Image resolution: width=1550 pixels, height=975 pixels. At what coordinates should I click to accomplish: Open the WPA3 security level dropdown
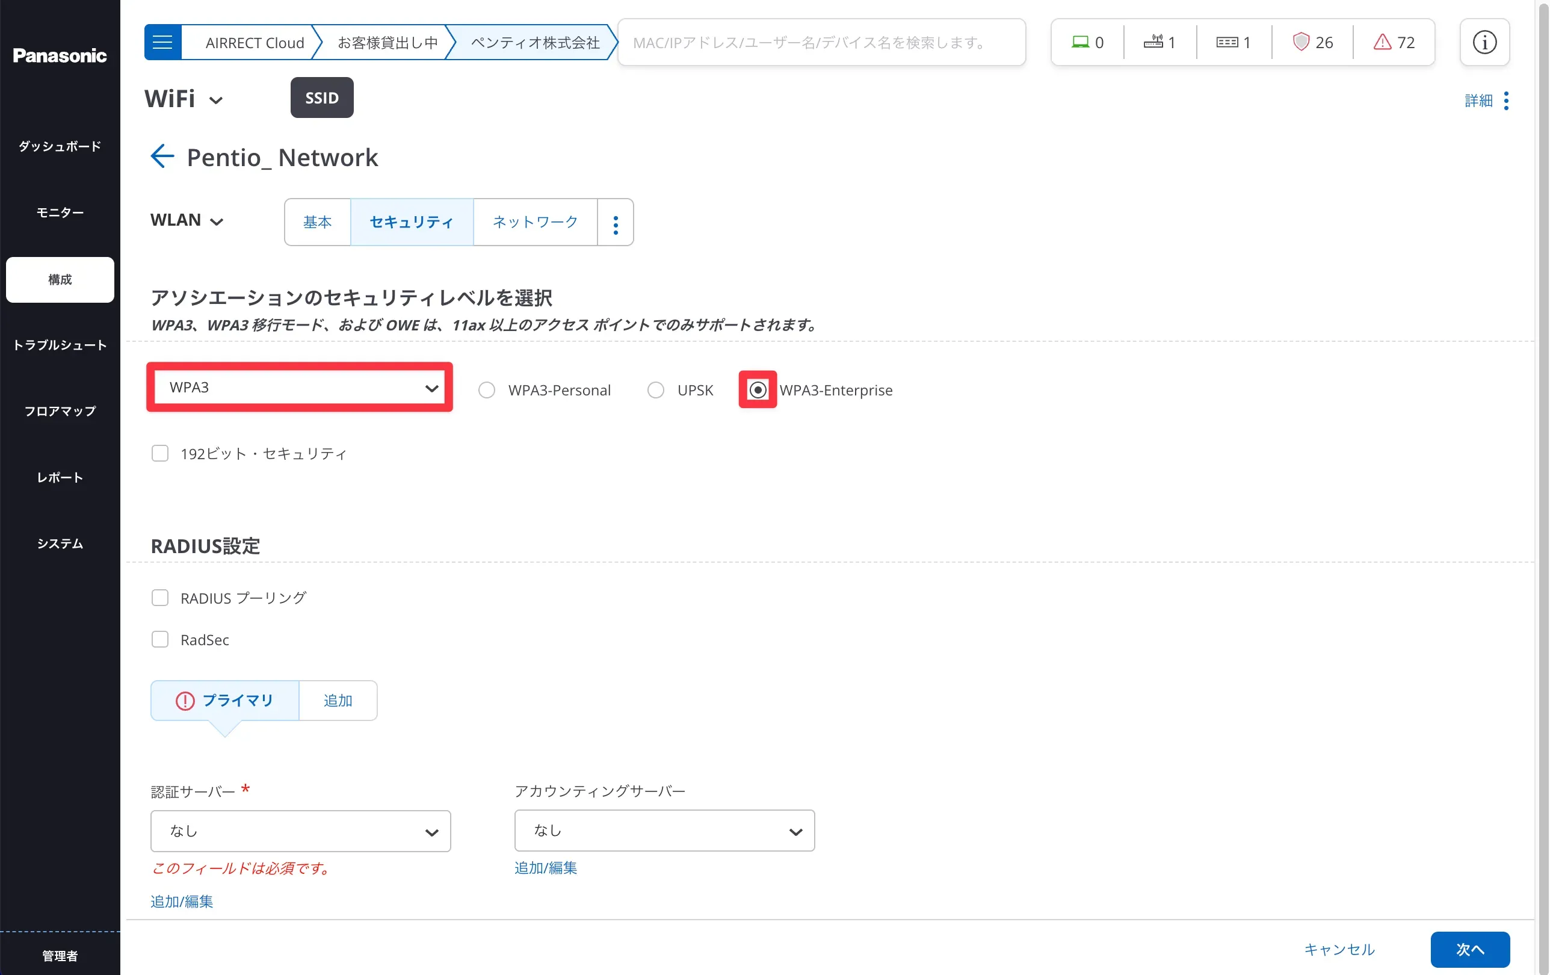[300, 388]
